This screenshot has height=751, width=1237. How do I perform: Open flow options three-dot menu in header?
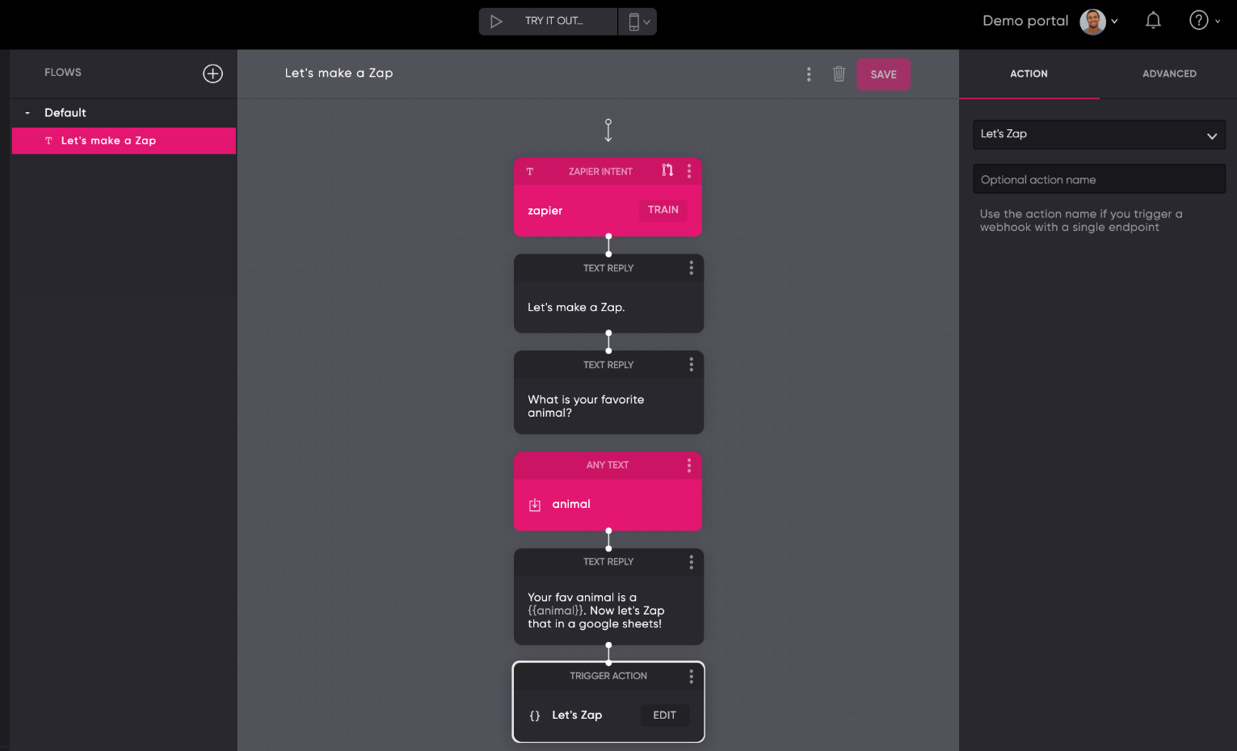click(809, 74)
